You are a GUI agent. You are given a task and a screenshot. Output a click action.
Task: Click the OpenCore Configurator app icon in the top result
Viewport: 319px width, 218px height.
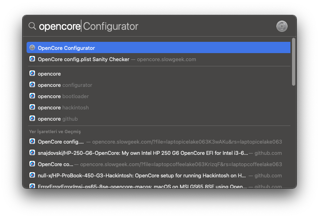[32, 48]
